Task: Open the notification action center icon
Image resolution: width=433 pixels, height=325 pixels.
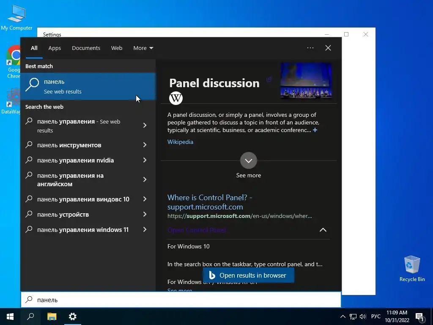Action: [x=420, y=317]
